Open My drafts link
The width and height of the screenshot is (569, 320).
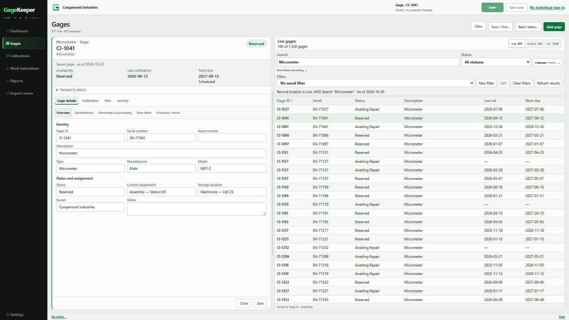pyautogui.click(x=59, y=317)
